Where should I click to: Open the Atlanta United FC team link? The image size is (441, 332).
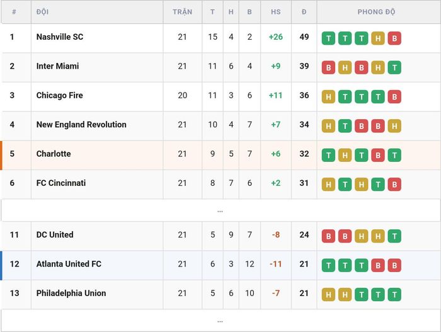69,264
